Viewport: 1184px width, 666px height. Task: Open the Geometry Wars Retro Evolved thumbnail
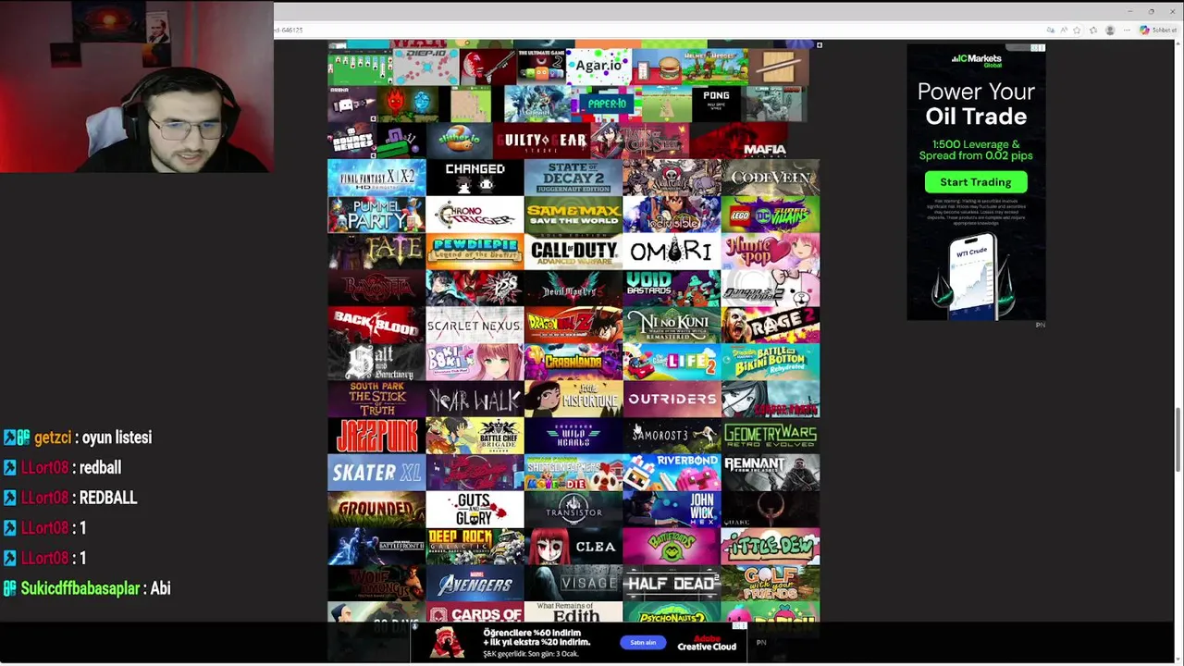(771, 436)
